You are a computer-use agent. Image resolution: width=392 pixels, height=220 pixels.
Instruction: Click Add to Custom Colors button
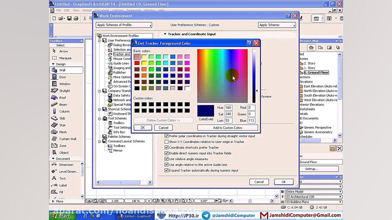(227, 128)
